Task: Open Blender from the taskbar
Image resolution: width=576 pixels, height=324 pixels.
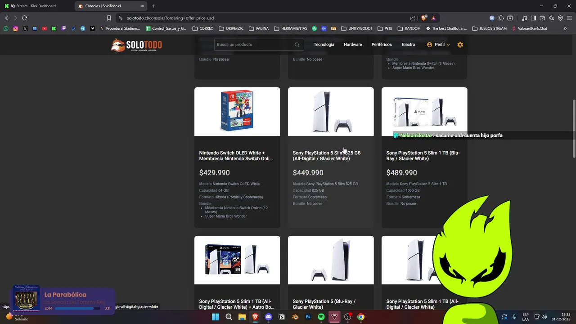Action: click(x=295, y=317)
